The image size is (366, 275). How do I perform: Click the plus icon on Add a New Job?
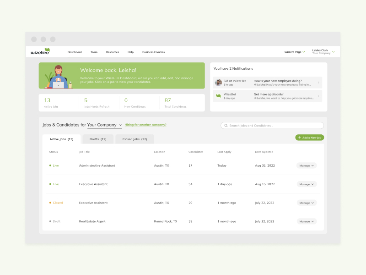click(x=299, y=137)
